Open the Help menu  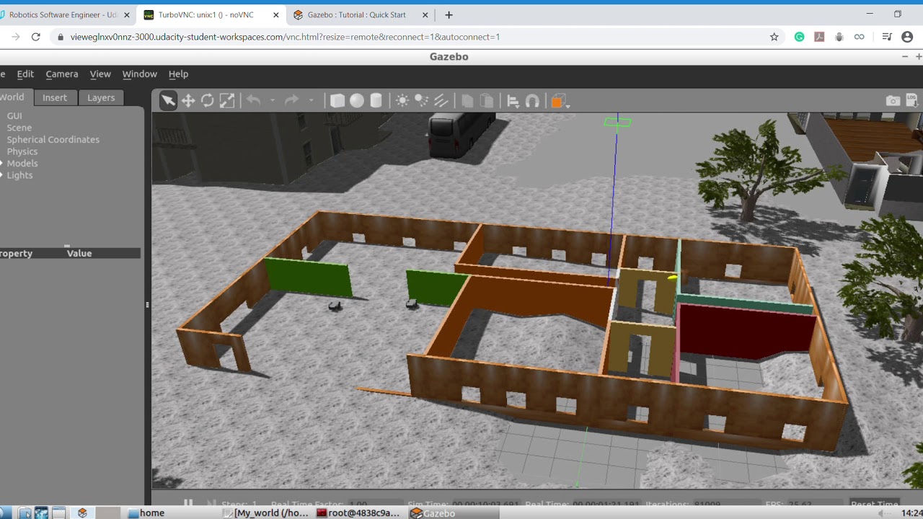tap(178, 74)
